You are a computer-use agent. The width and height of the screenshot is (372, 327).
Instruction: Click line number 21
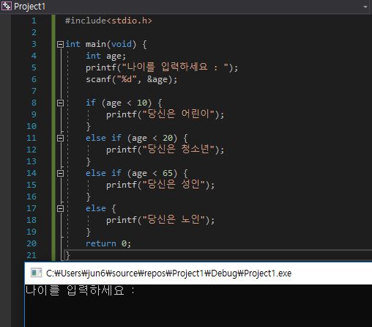(x=31, y=255)
